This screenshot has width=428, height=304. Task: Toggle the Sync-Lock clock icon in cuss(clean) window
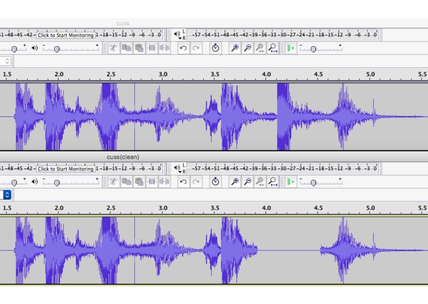pyautogui.click(x=216, y=182)
